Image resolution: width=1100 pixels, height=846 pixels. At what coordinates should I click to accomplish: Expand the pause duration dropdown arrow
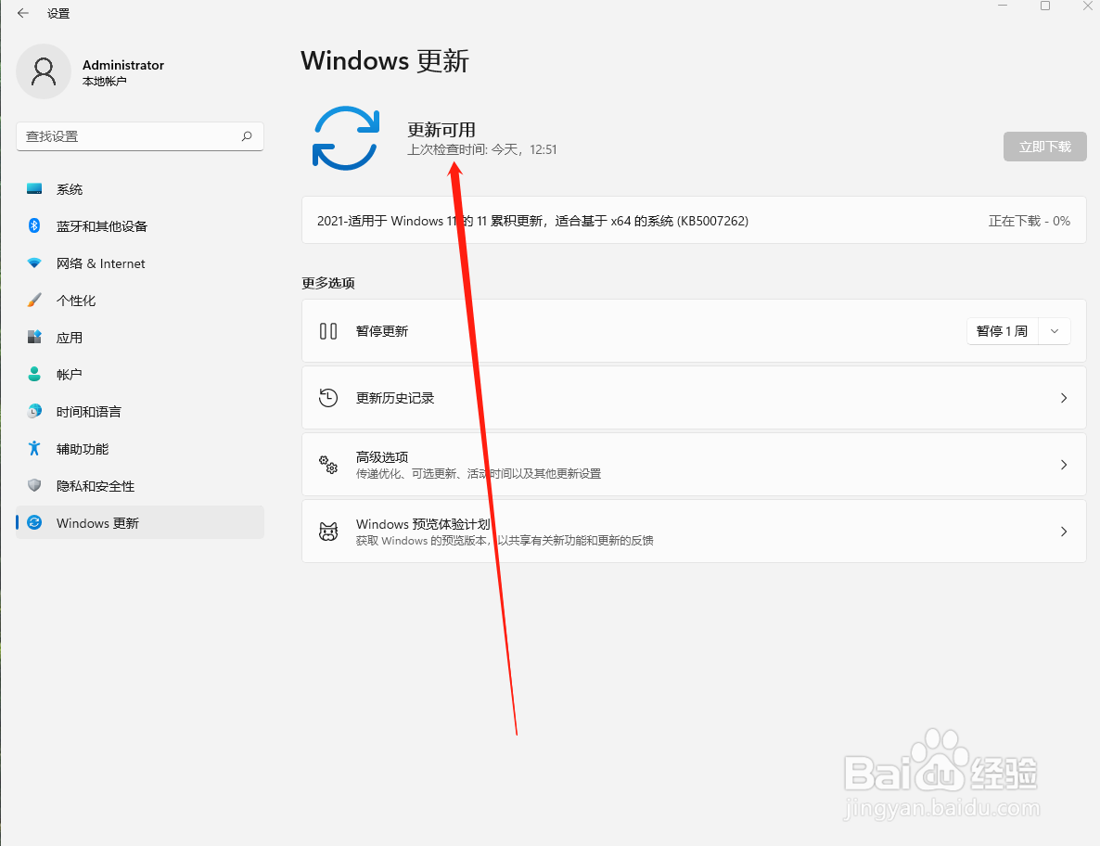click(x=1055, y=331)
